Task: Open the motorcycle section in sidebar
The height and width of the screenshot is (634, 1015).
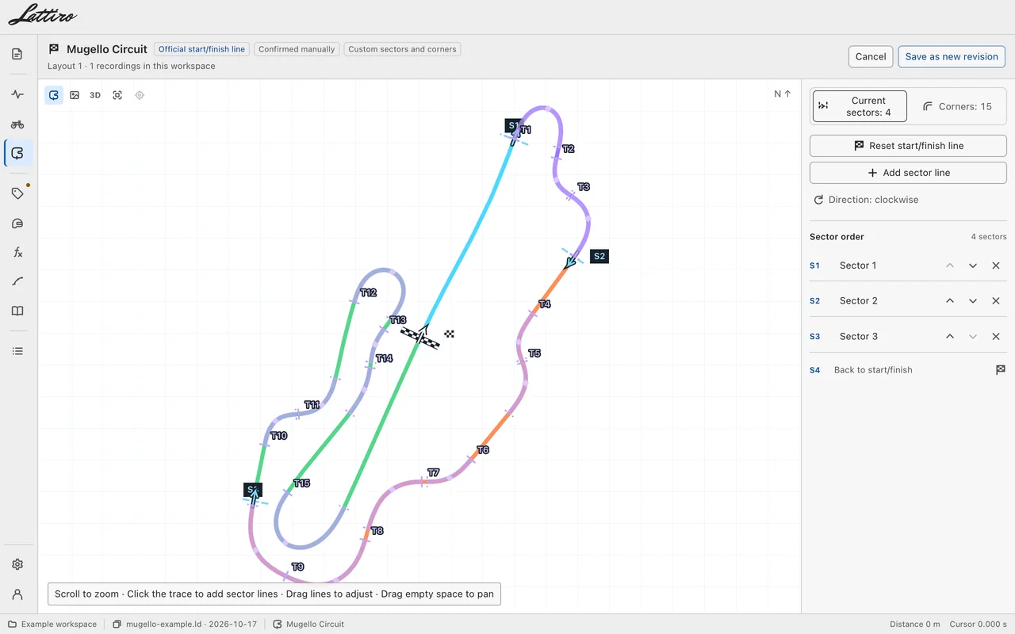Action: [17, 124]
